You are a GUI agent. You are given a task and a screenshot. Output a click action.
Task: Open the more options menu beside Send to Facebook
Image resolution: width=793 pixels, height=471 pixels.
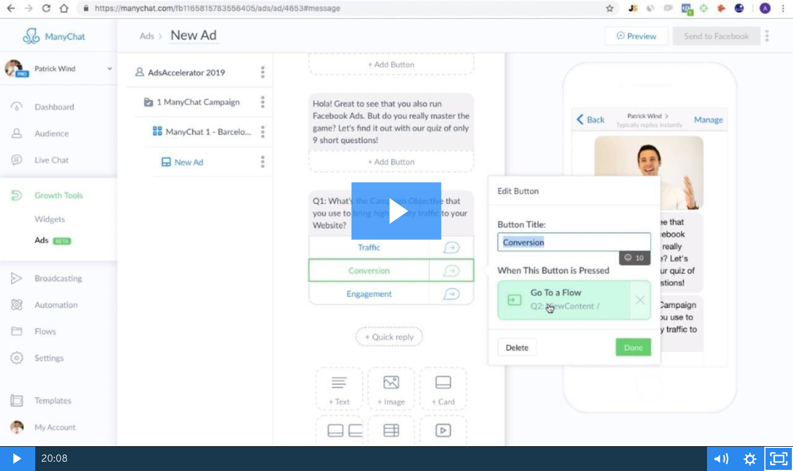[767, 36]
